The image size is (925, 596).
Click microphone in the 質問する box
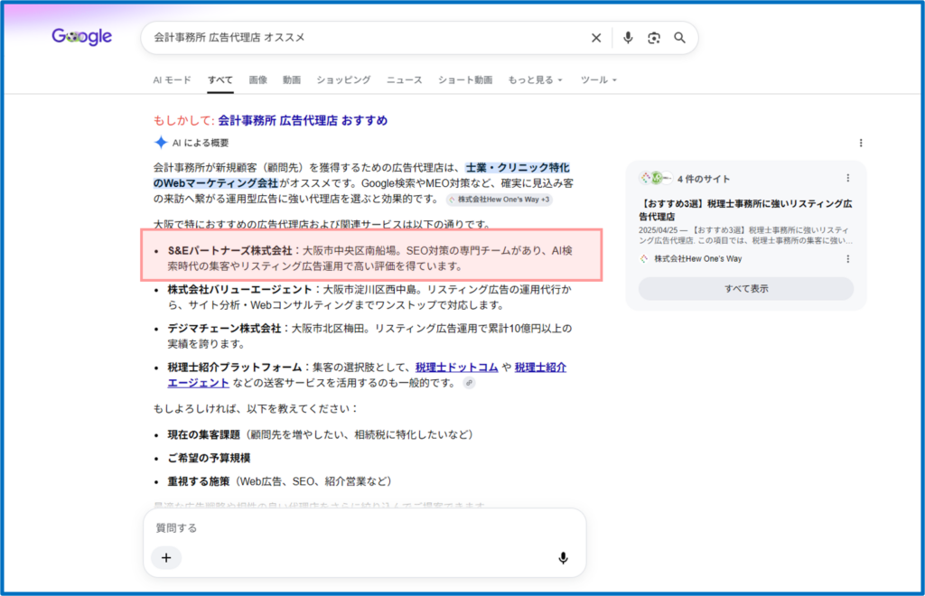[x=564, y=558]
